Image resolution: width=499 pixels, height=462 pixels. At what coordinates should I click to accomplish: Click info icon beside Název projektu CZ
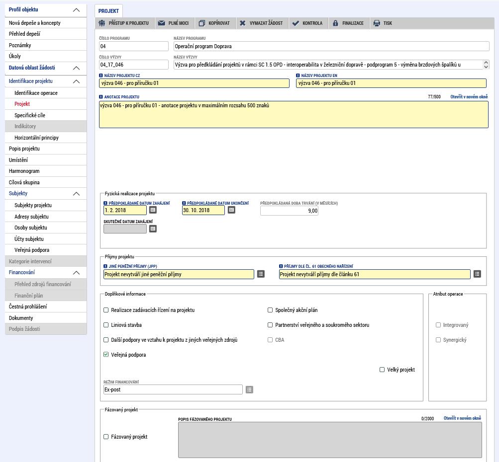pos(101,76)
